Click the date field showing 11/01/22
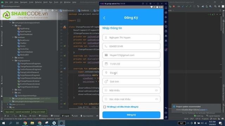 (x=131, y=64)
